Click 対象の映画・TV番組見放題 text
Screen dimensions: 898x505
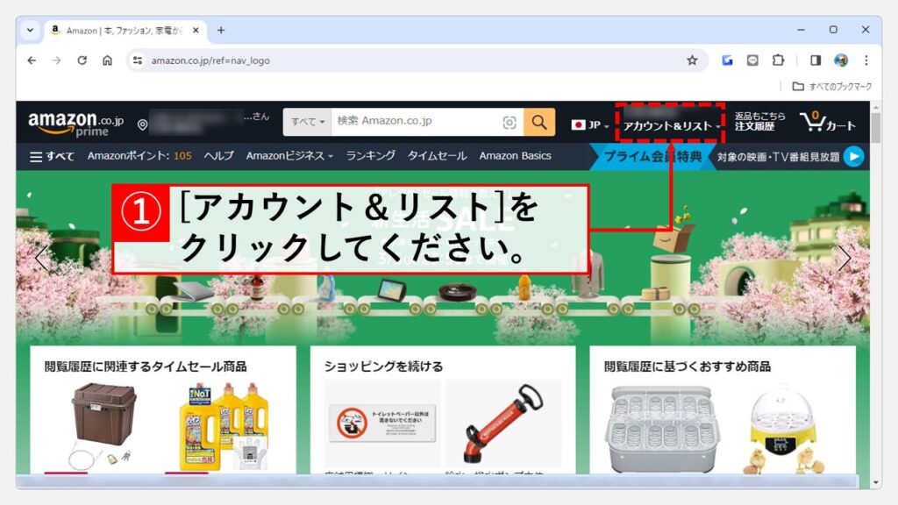tap(778, 157)
